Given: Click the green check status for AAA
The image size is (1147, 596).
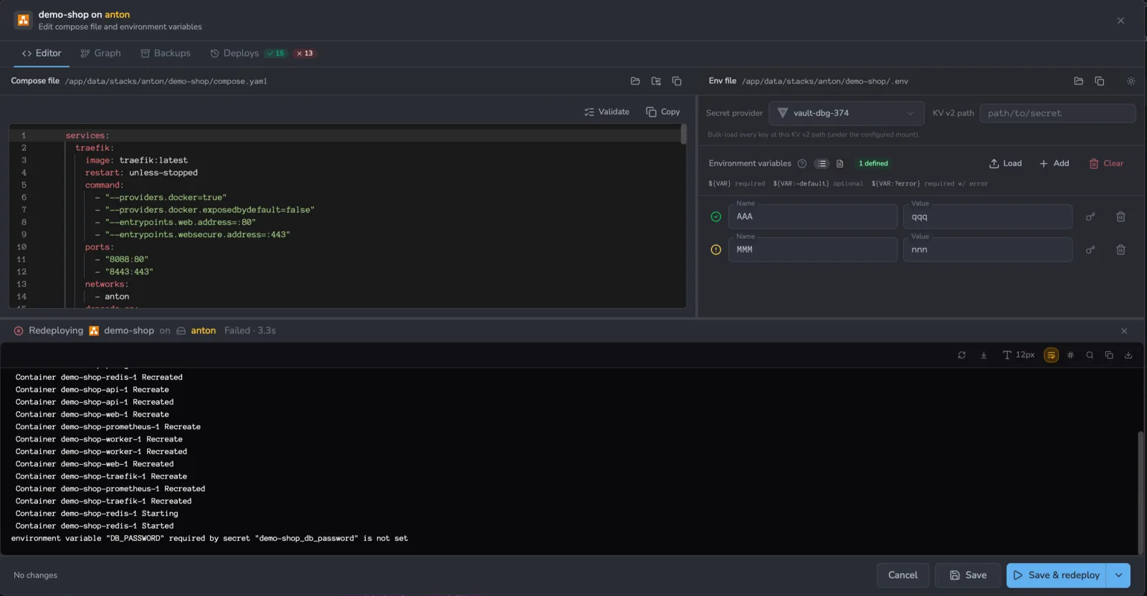Looking at the screenshot, I should (715, 216).
